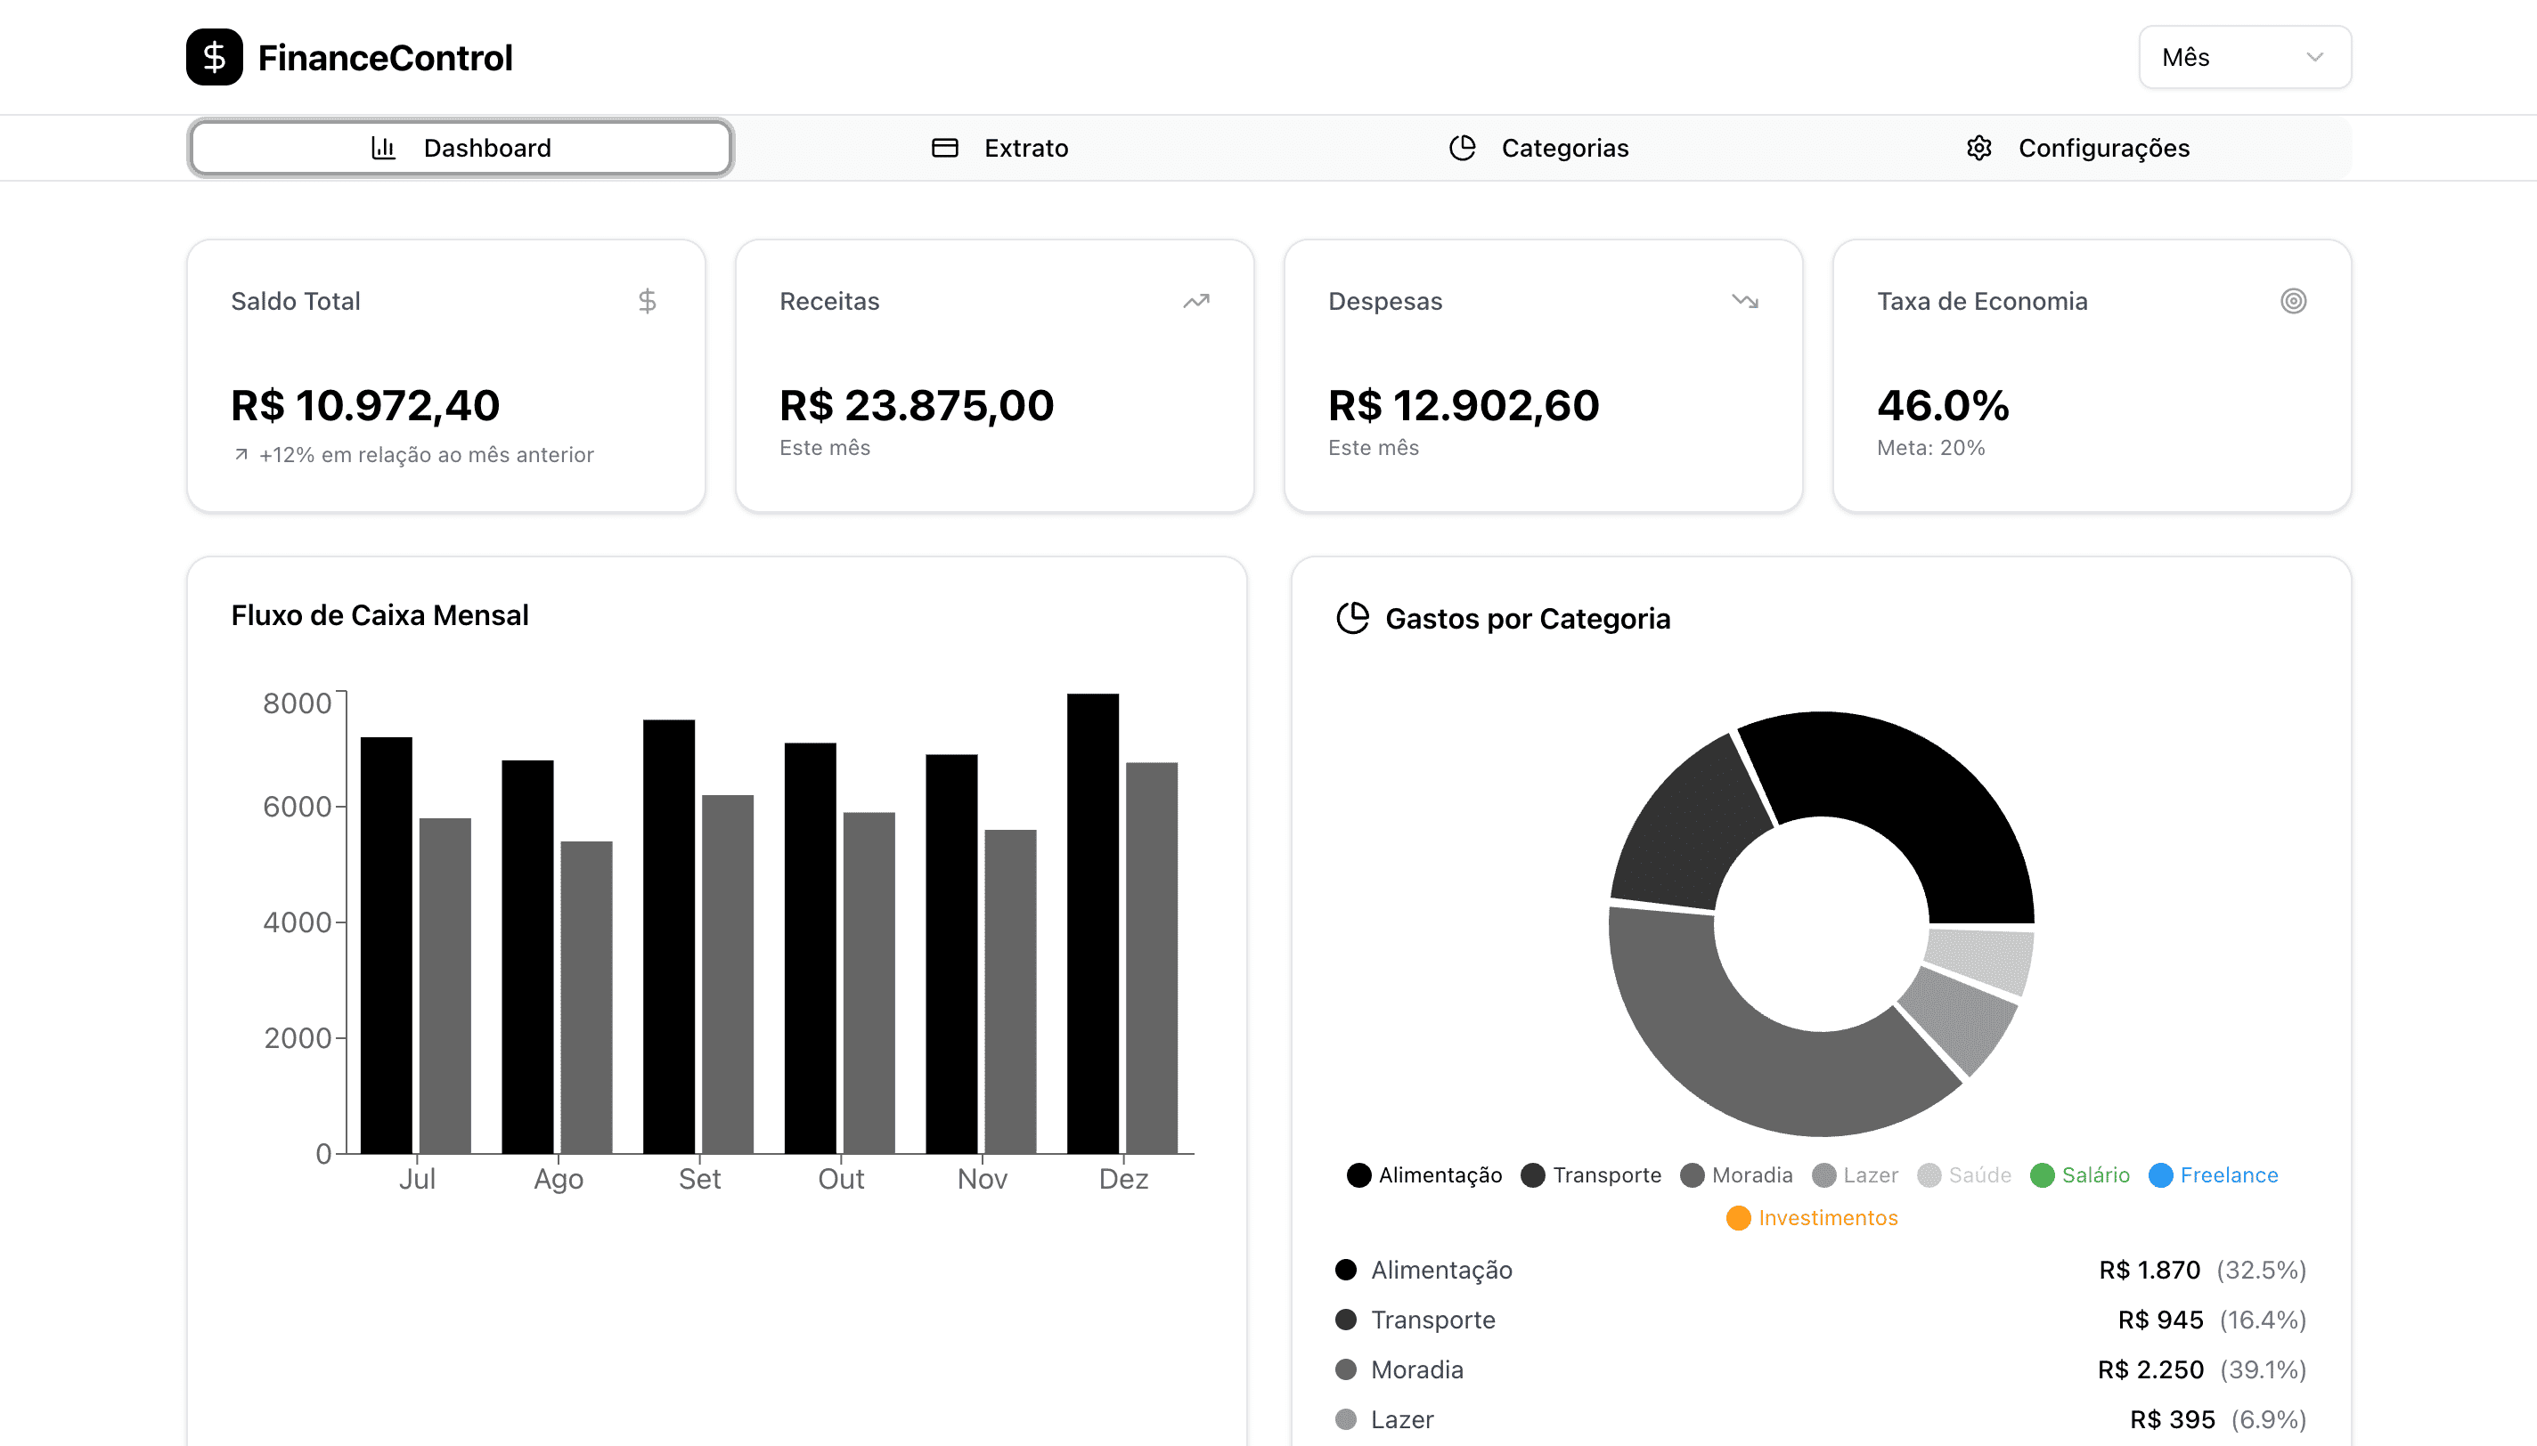Click the Dez black bar in cash flow chart
Screen dimensions: 2537x1446
click(1093, 923)
